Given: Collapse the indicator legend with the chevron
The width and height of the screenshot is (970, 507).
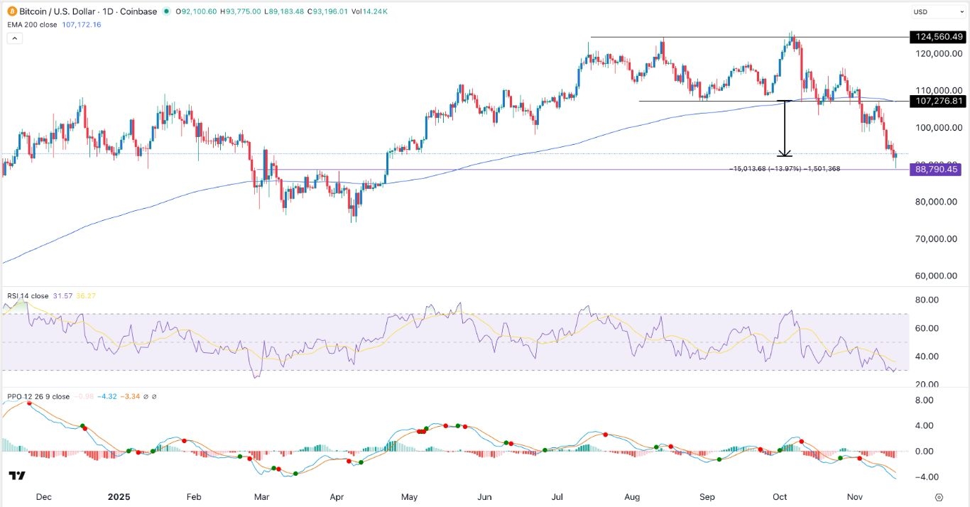Looking at the screenshot, I should pos(14,38).
